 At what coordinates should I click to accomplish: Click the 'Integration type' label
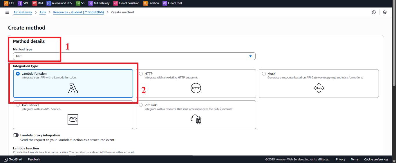[25, 66]
